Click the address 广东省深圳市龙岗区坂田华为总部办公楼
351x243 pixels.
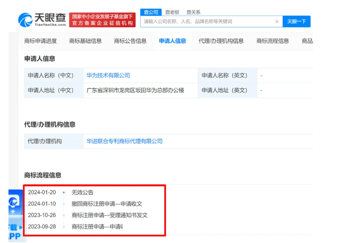coord(135,90)
